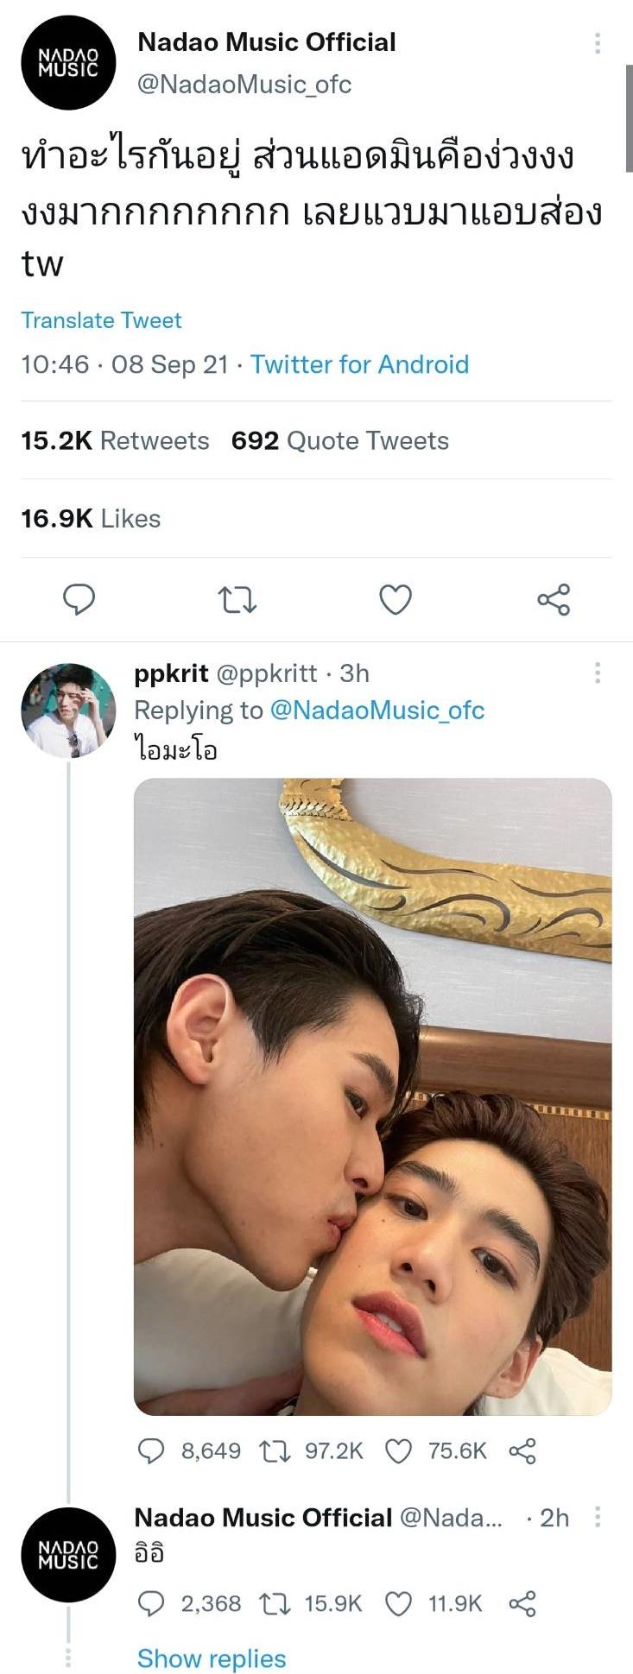633x1674 pixels.
Task: Share the main Nadao Music tweet
Action: 554,599
